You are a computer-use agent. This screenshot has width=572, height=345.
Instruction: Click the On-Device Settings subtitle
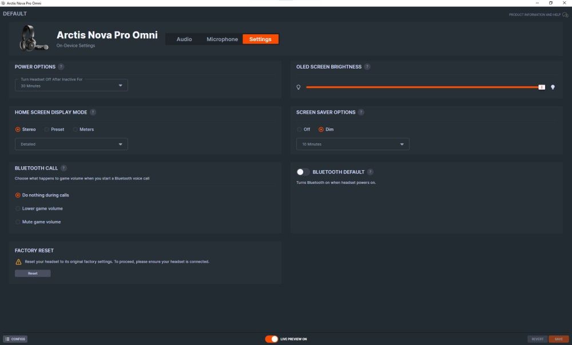click(x=76, y=46)
